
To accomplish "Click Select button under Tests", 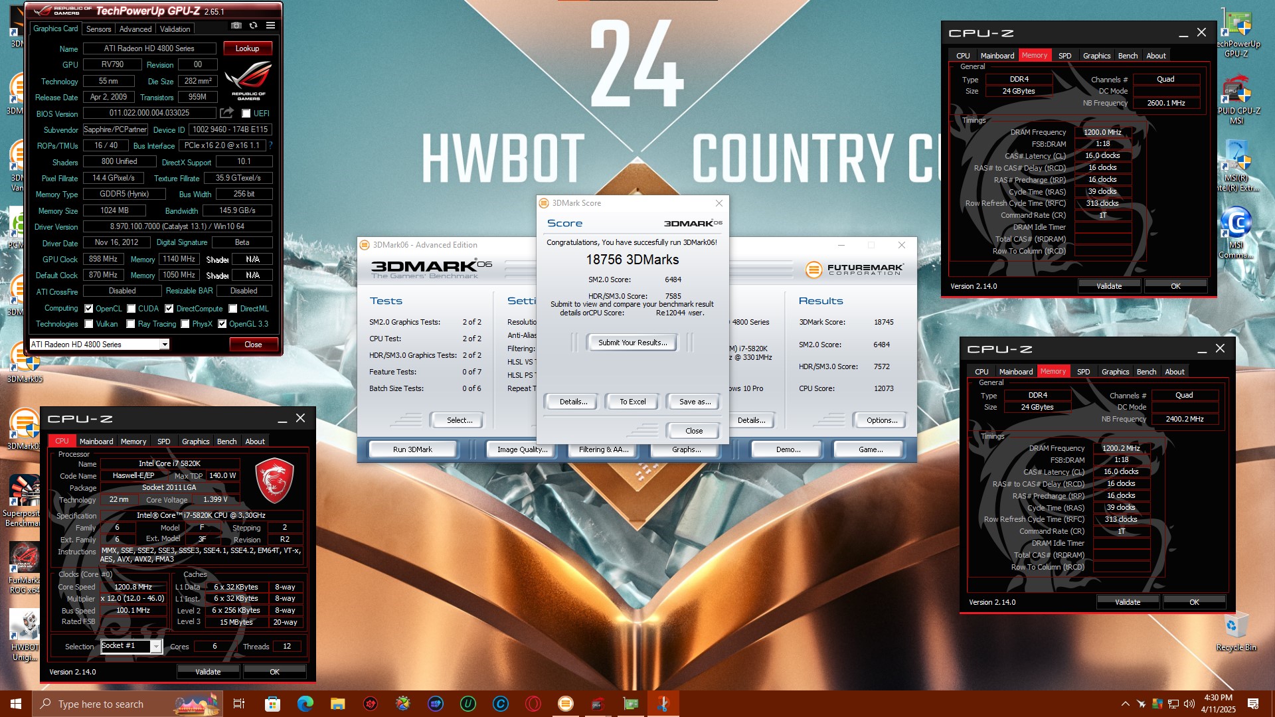I will [459, 420].
